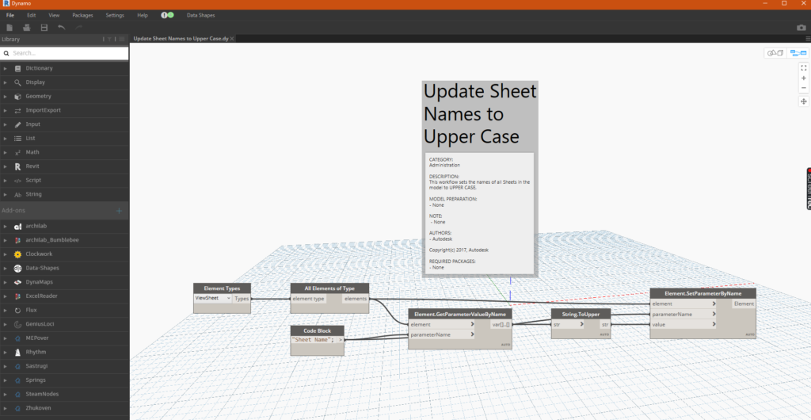Expand the Math library category arrow
The width and height of the screenshot is (811, 420).
point(6,152)
